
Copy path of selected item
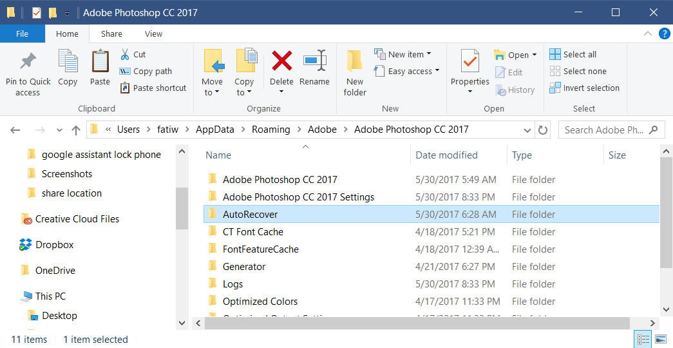[146, 72]
